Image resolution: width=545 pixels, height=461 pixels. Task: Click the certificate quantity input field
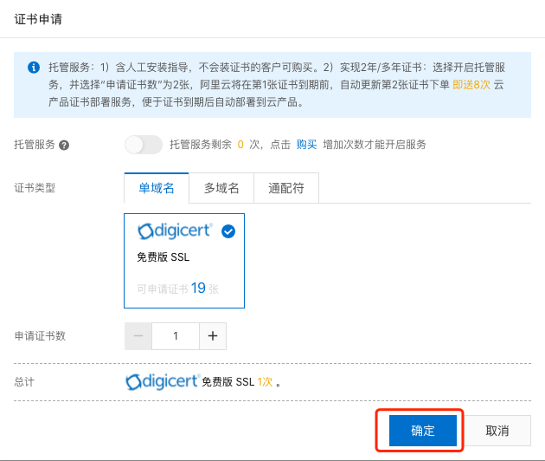point(176,336)
